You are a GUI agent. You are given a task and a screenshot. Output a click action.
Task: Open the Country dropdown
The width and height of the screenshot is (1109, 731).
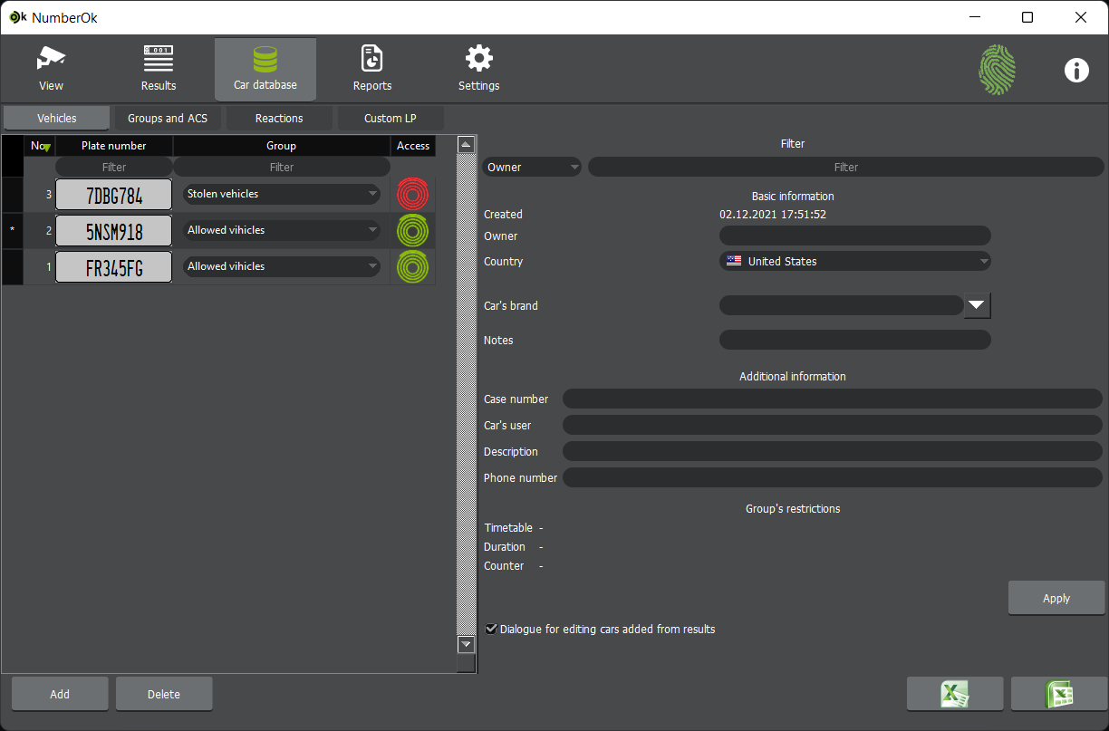pos(855,261)
